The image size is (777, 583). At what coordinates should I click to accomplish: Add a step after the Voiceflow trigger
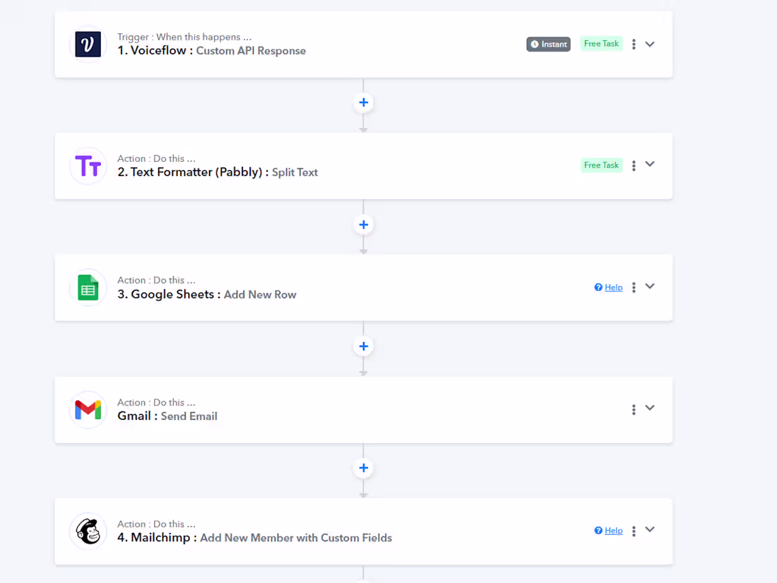tap(363, 102)
